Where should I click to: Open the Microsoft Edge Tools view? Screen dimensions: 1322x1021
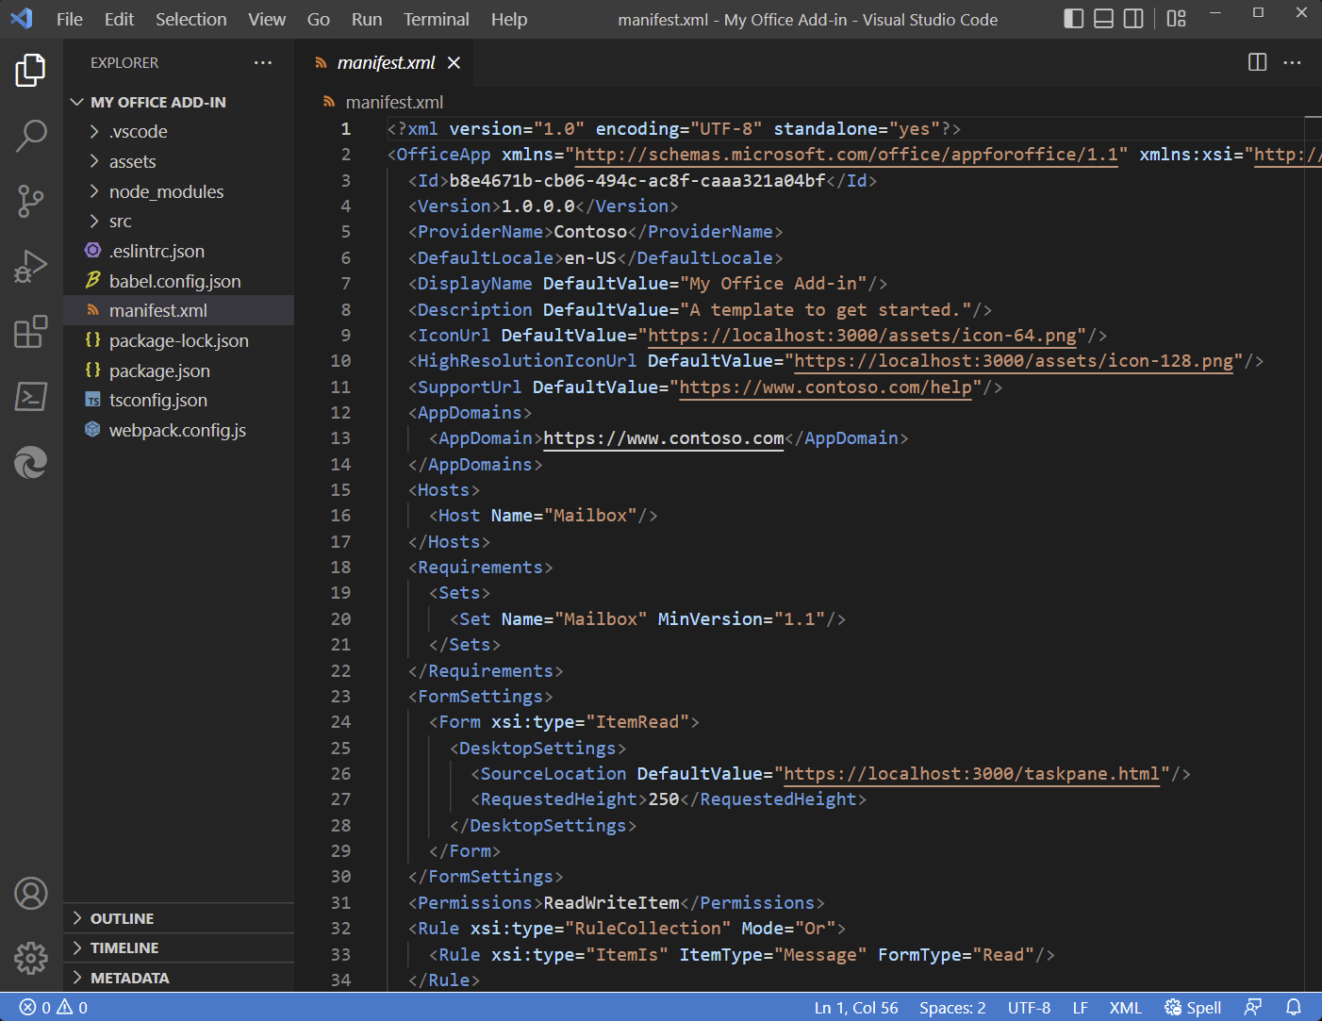coord(31,462)
